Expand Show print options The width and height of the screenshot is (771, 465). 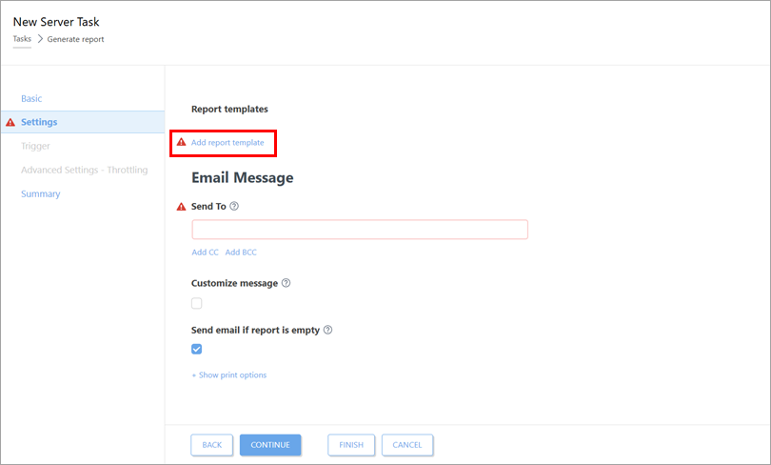228,374
